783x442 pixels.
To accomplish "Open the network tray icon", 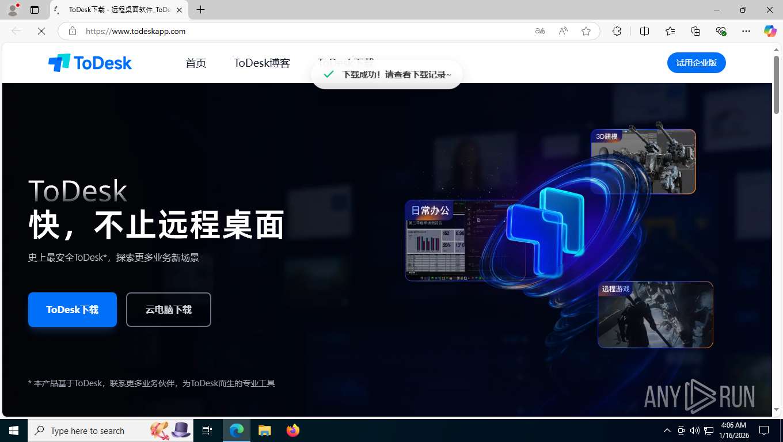I will tap(709, 430).
